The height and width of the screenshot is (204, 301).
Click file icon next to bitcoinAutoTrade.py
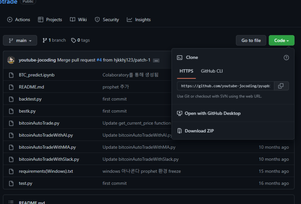(11, 123)
